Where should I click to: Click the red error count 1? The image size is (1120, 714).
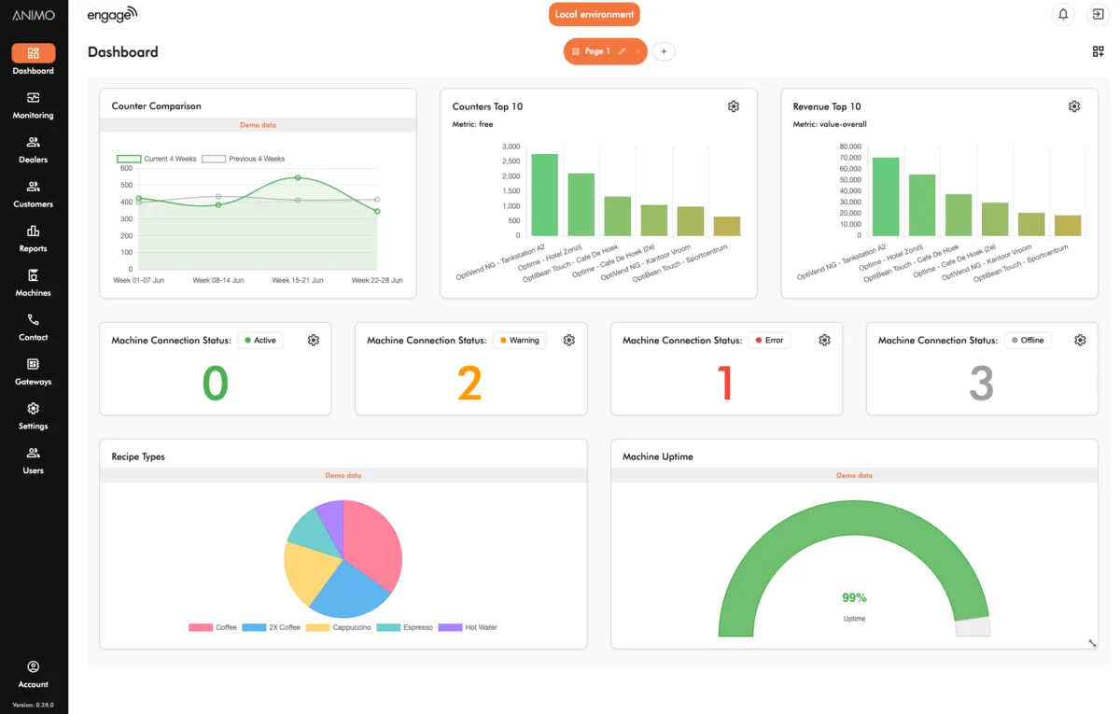[x=725, y=384]
